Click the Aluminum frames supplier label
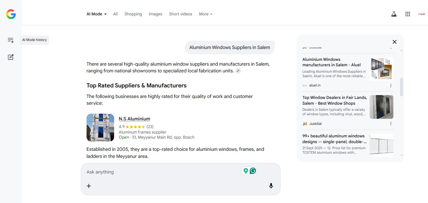428x203 pixels. (143, 132)
